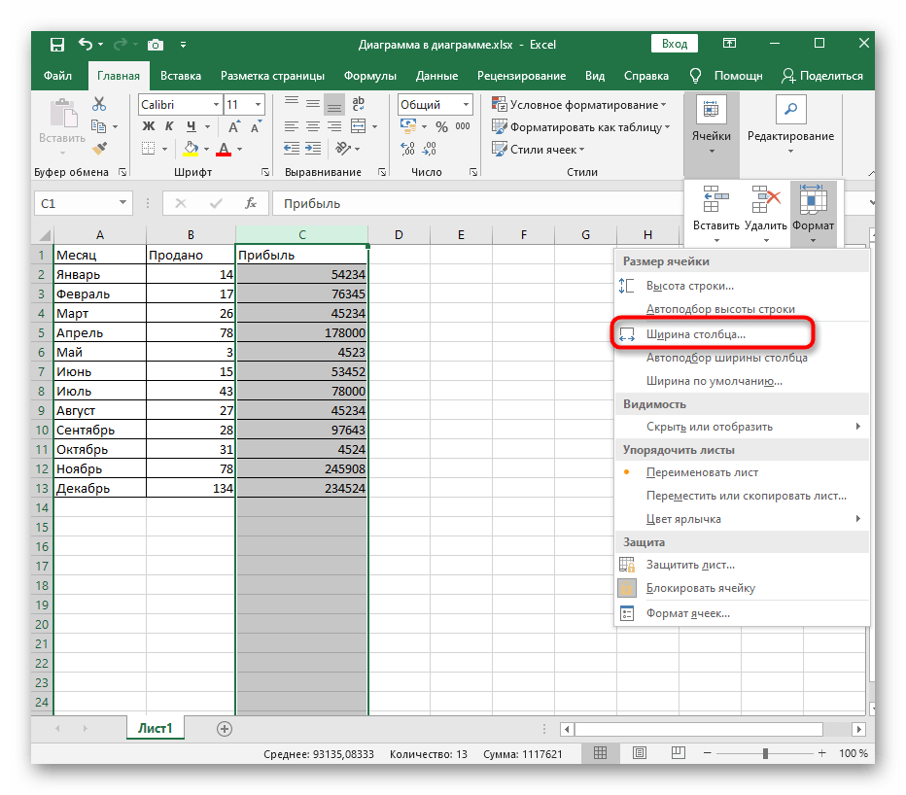Click the camera screenshot icon
The image size is (906, 795).
(x=156, y=45)
